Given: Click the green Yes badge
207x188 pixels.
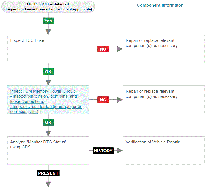Looking at the screenshot, I should tap(48, 21).
